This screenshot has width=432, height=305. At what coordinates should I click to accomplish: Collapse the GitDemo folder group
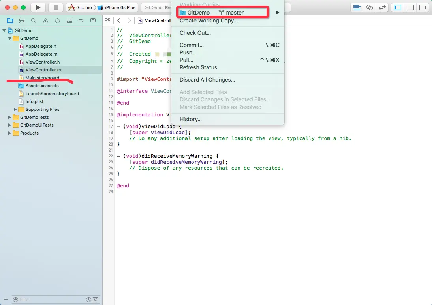coord(9,39)
